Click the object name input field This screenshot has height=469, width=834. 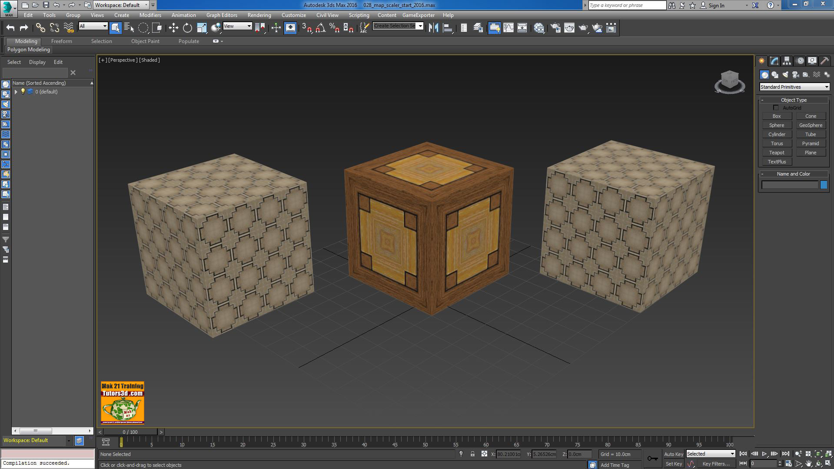coord(790,185)
